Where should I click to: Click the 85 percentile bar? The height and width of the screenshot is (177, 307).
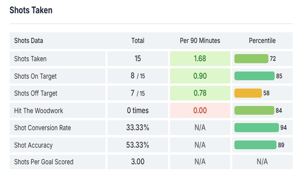pyautogui.click(x=254, y=76)
